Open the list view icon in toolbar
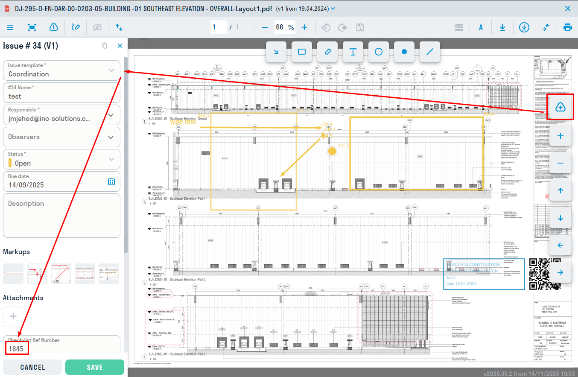The image size is (578, 377). (459, 27)
